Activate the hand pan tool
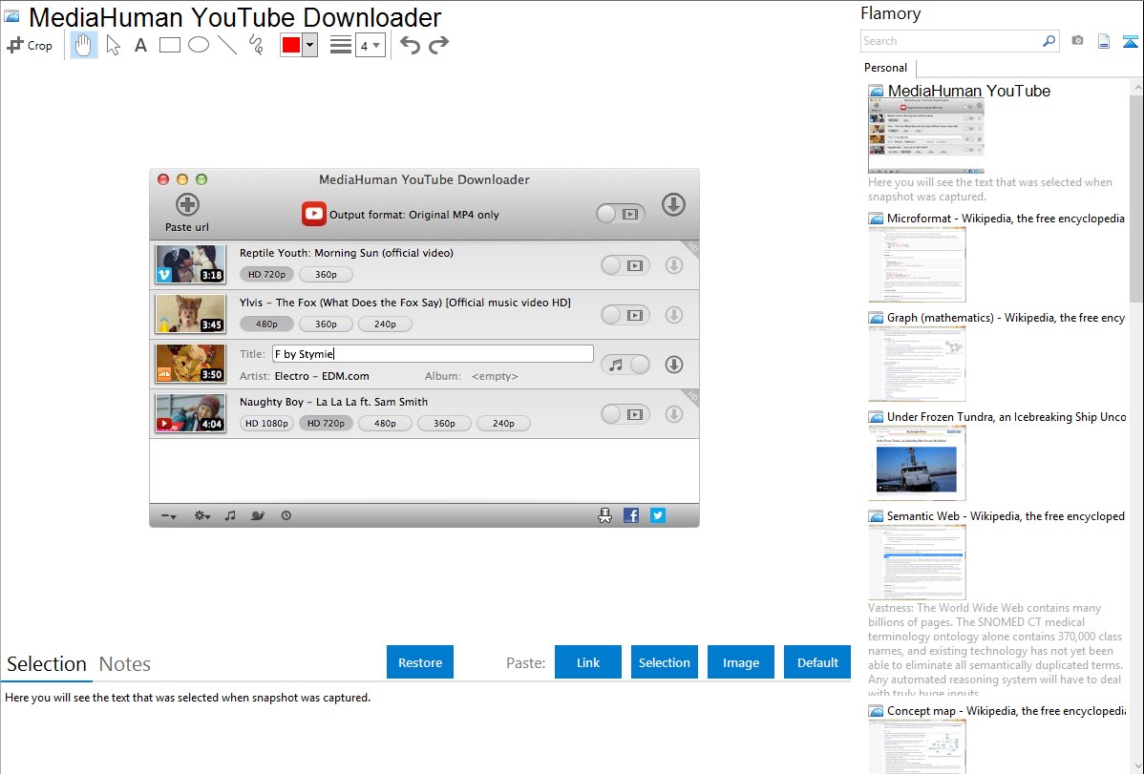The width and height of the screenshot is (1144, 774). [84, 45]
